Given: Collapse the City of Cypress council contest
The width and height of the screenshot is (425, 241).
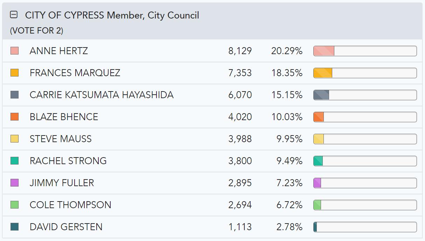Looking at the screenshot, I should tap(14, 15).
